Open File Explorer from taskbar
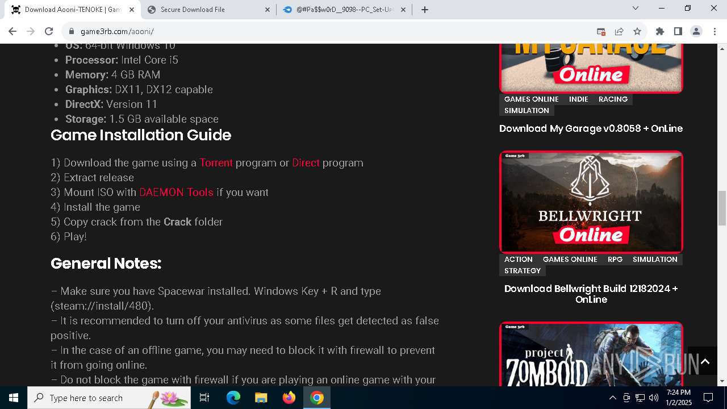Viewport: 727px width, 409px height. click(x=261, y=398)
